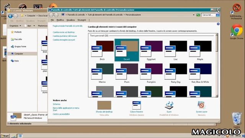Open the Modifica menu in Personalizzazione
Screen dimensions: 245x138
point(60,20)
